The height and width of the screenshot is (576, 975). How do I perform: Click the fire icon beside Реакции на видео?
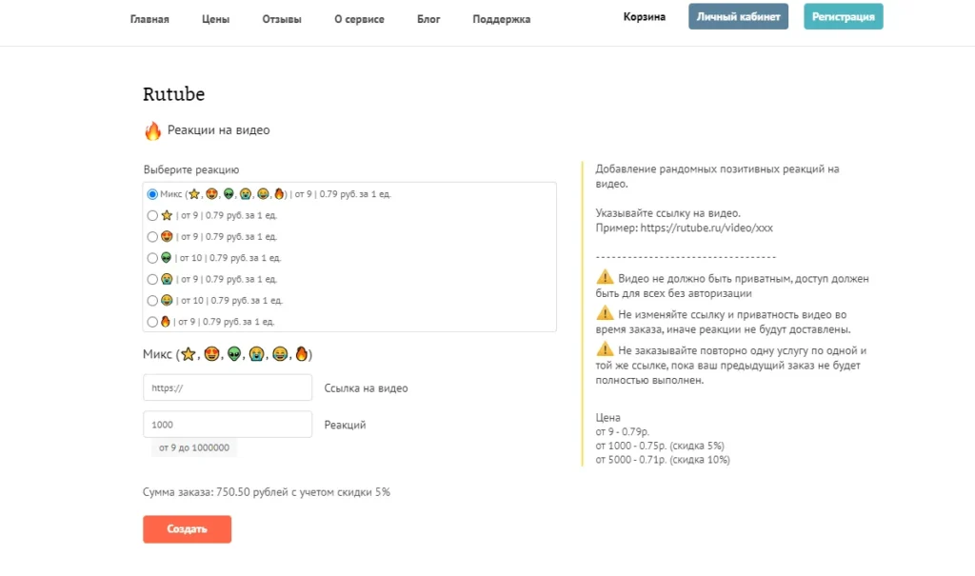(152, 130)
